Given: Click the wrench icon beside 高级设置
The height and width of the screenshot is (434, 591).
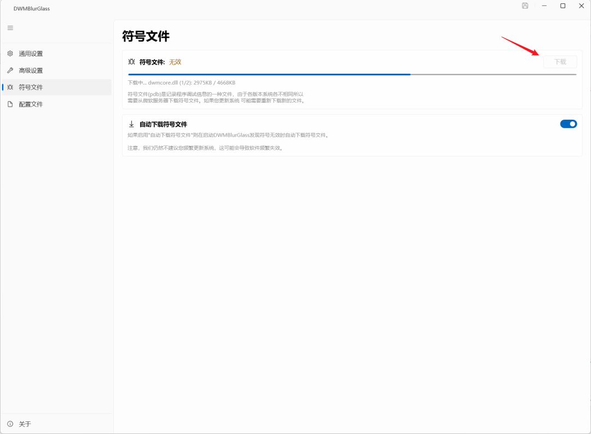Looking at the screenshot, I should (x=9, y=70).
